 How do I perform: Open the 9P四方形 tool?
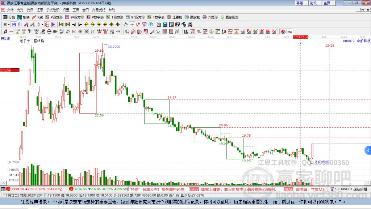pyautogui.click(x=75, y=17)
